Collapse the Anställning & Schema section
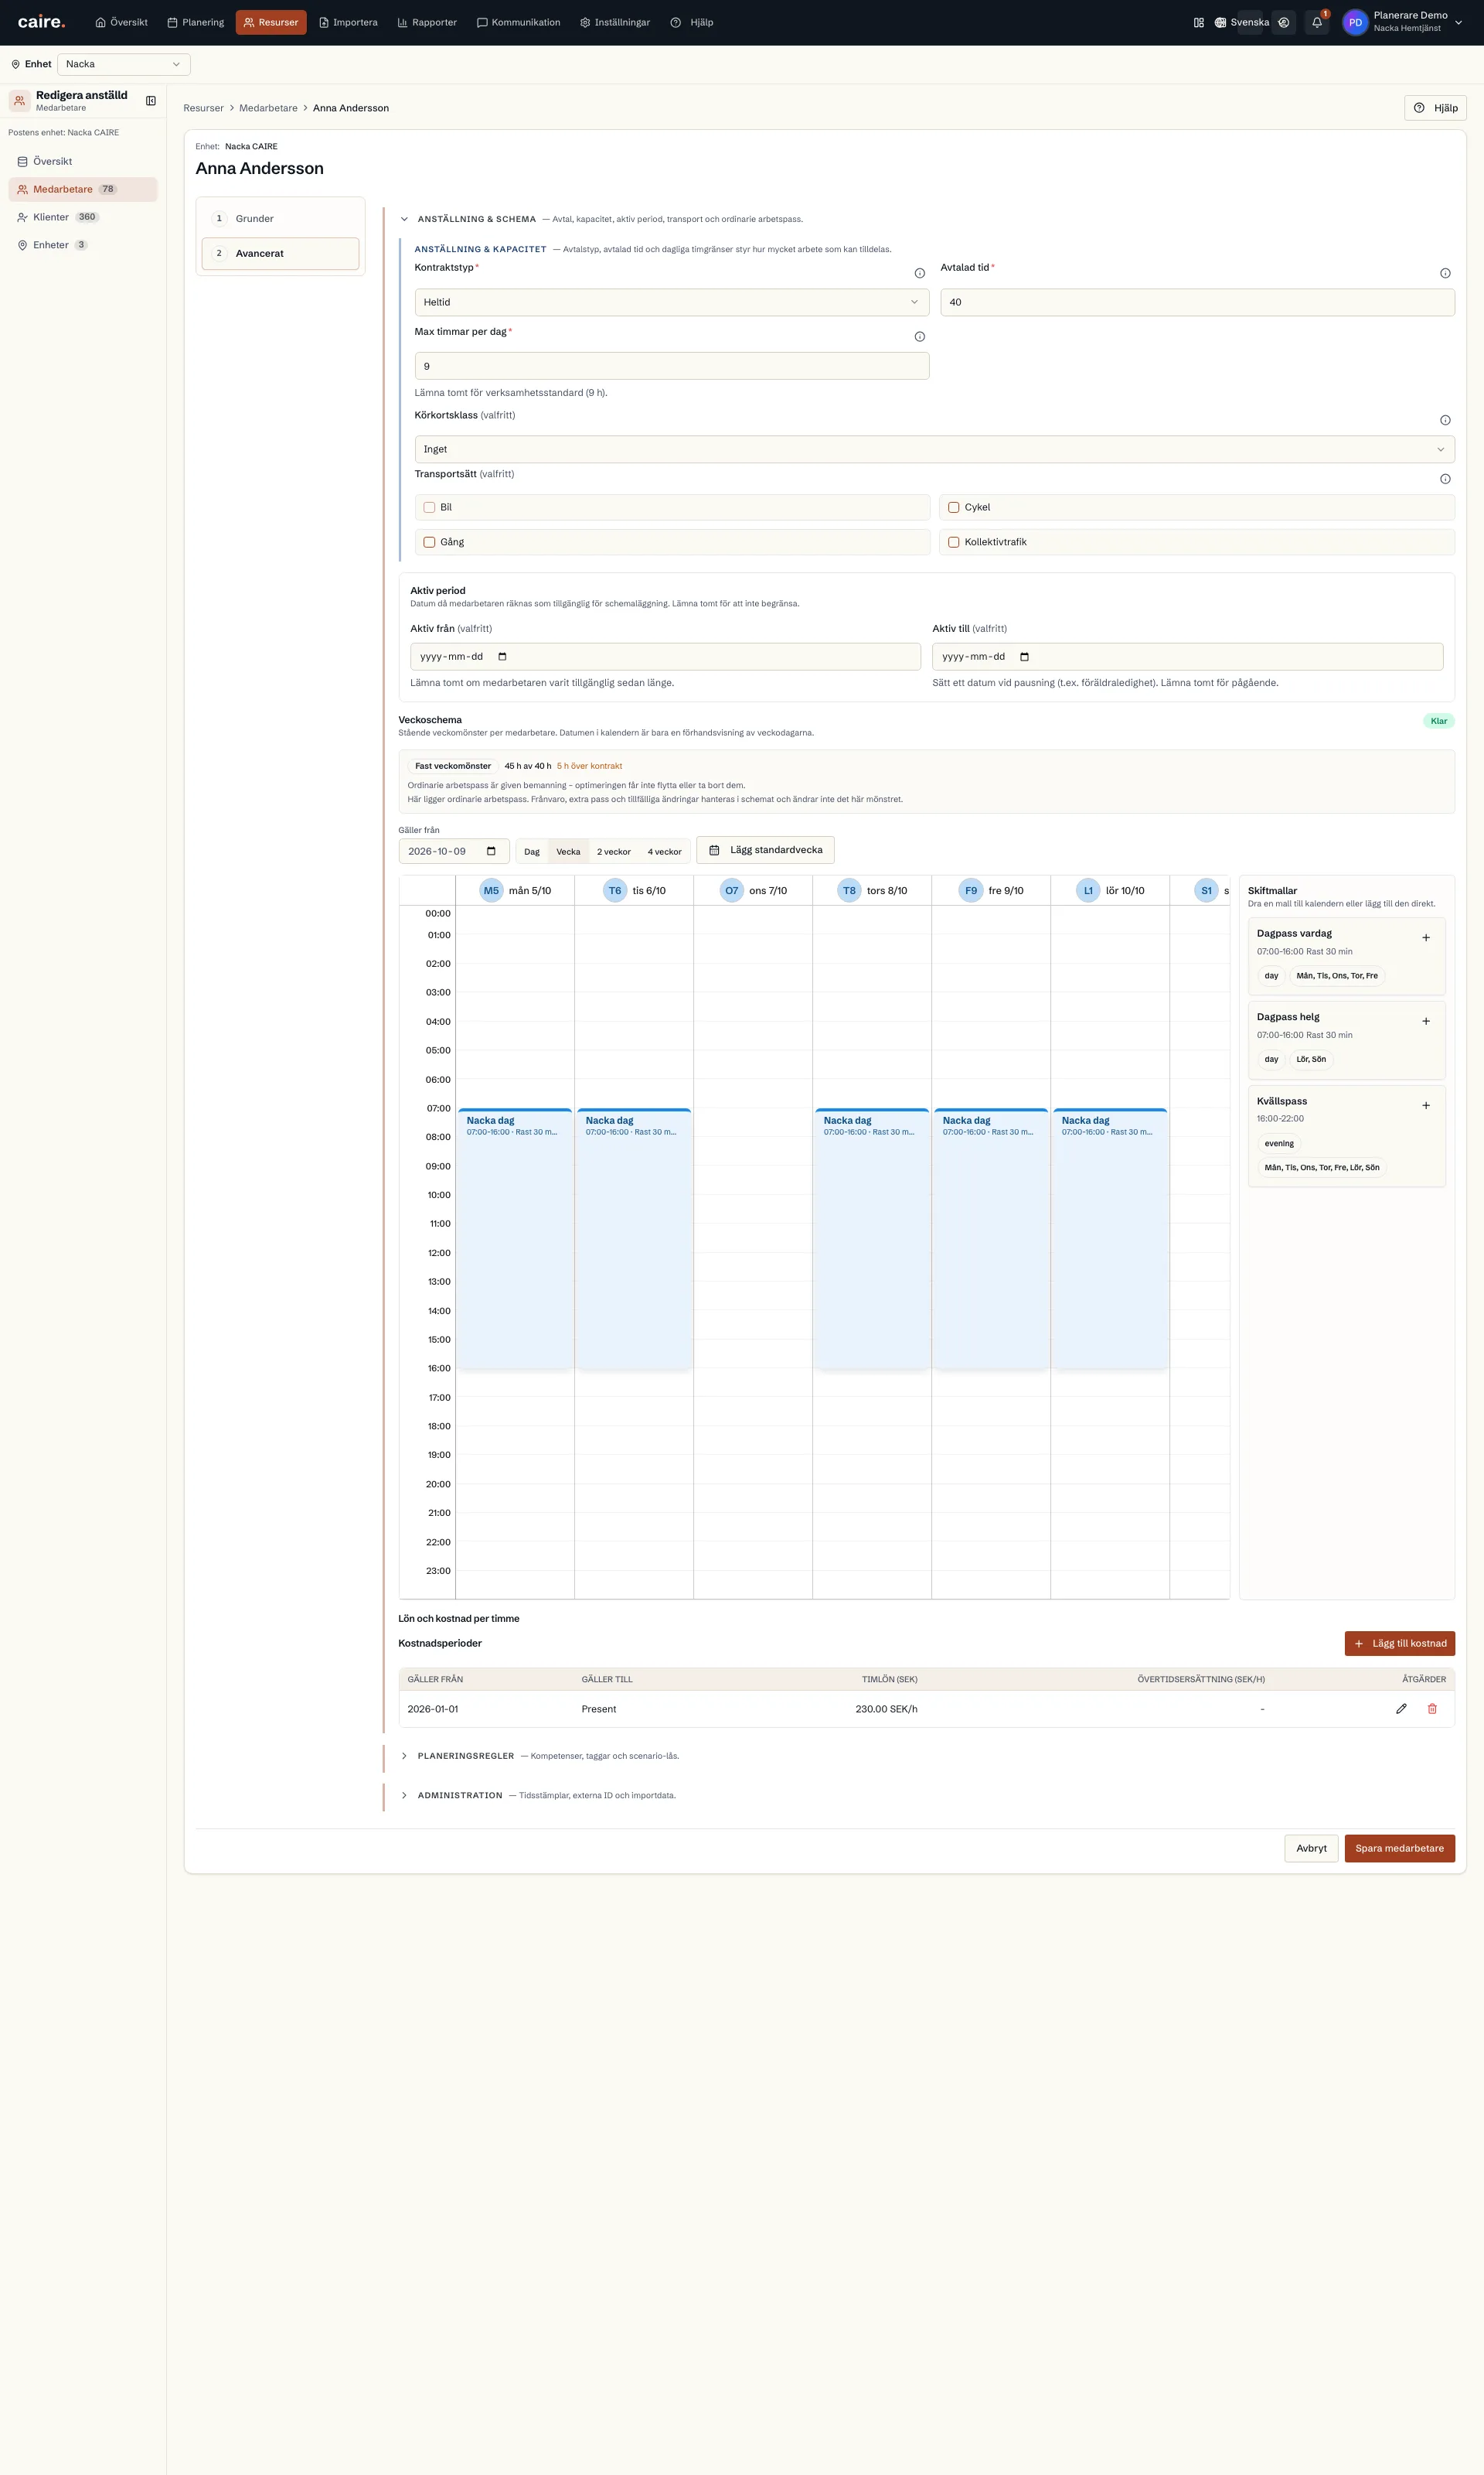This screenshot has height=2475, width=1484. tap(404, 219)
